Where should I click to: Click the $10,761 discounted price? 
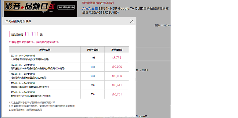coord(117,94)
